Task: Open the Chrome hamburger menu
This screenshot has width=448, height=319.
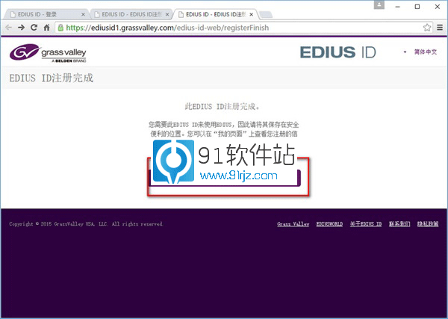Action: (x=439, y=28)
